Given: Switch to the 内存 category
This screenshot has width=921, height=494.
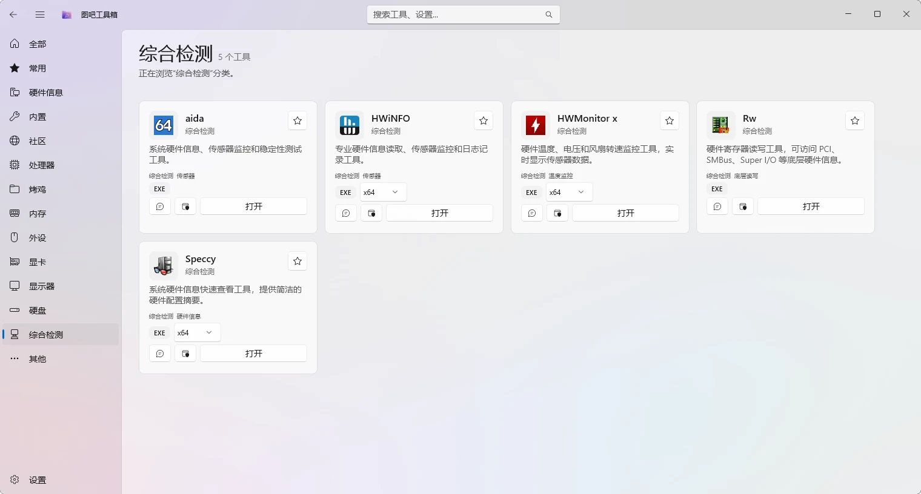Looking at the screenshot, I should [61, 213].
